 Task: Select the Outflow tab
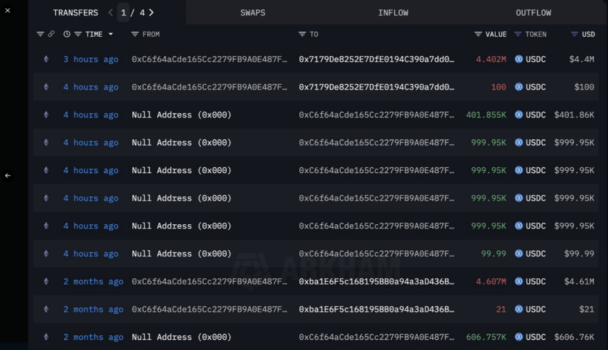click(533, 12)
